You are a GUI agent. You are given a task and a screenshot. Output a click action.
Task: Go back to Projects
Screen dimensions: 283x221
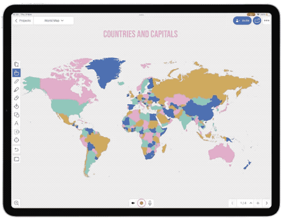click(23, 20)
